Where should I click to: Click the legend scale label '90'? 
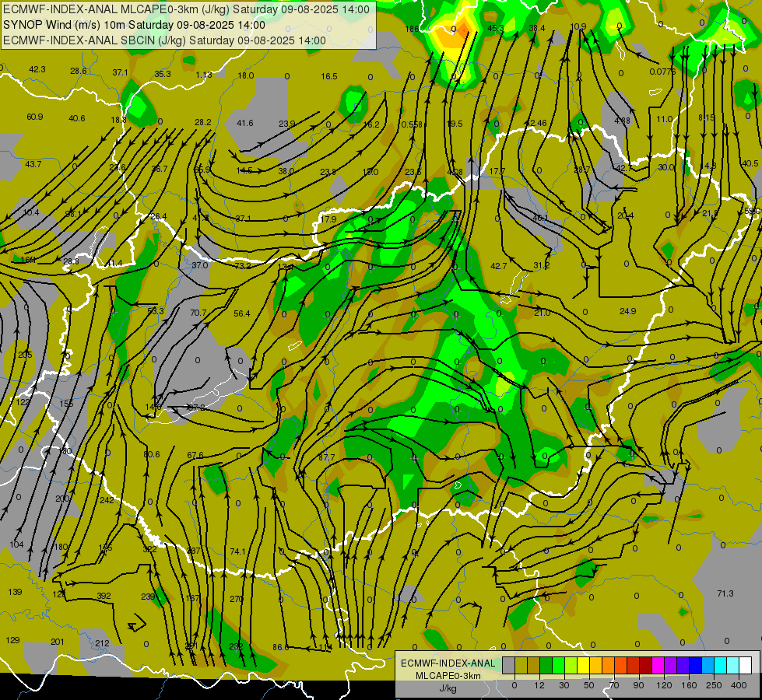click(x=638, y=685)
